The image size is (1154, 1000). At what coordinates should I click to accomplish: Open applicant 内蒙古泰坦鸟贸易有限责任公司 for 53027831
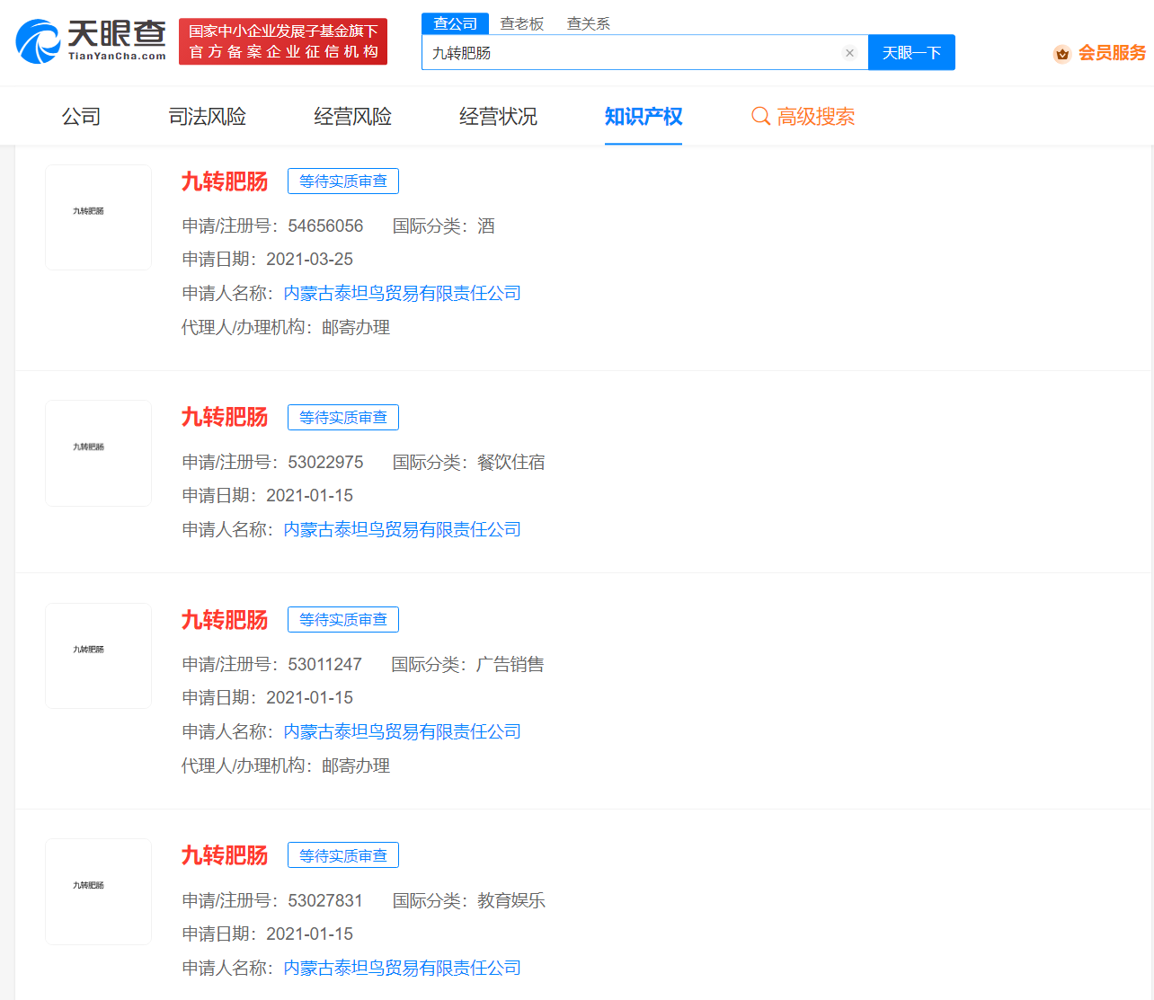click(x=403, y=969)
